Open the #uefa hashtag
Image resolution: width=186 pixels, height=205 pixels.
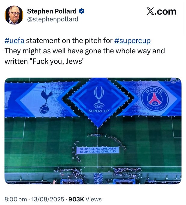(14, 40)
